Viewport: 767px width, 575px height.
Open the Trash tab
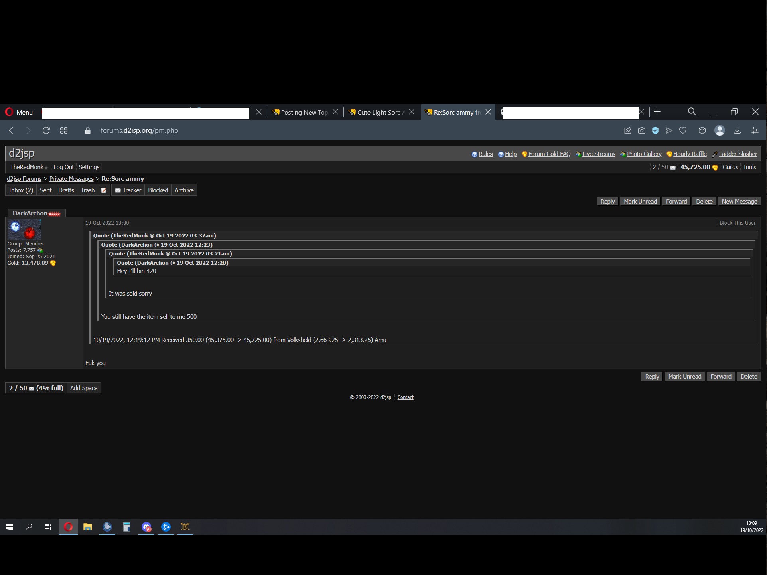[88, 190]
